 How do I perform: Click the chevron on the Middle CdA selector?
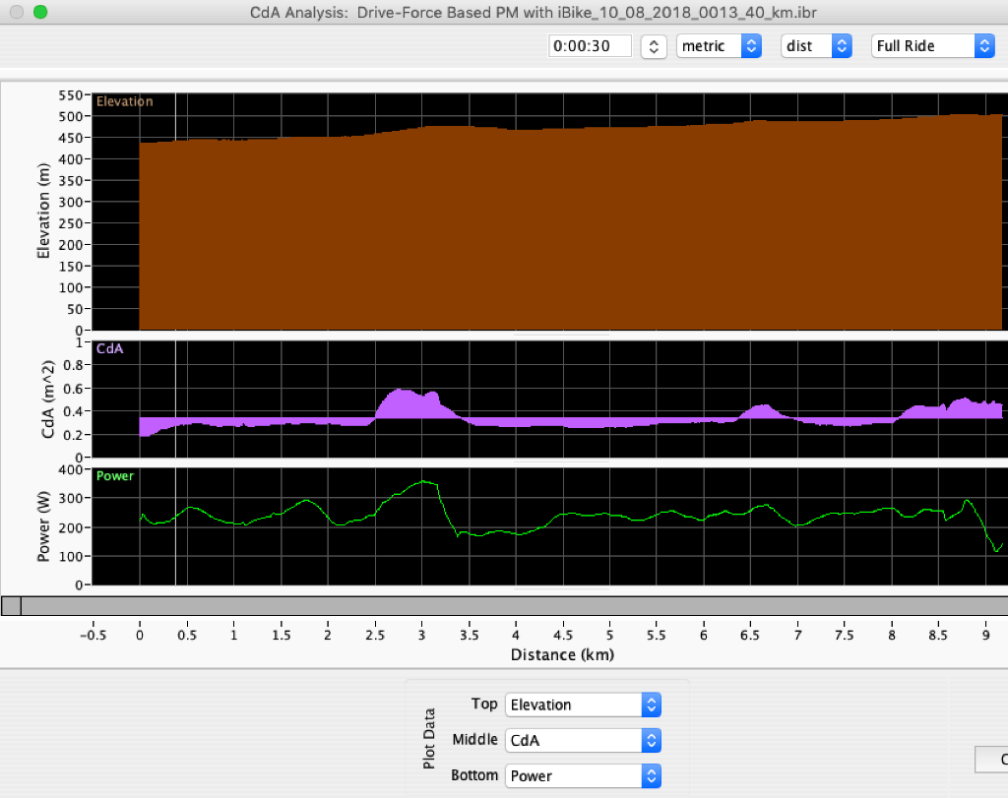point(650,740)
